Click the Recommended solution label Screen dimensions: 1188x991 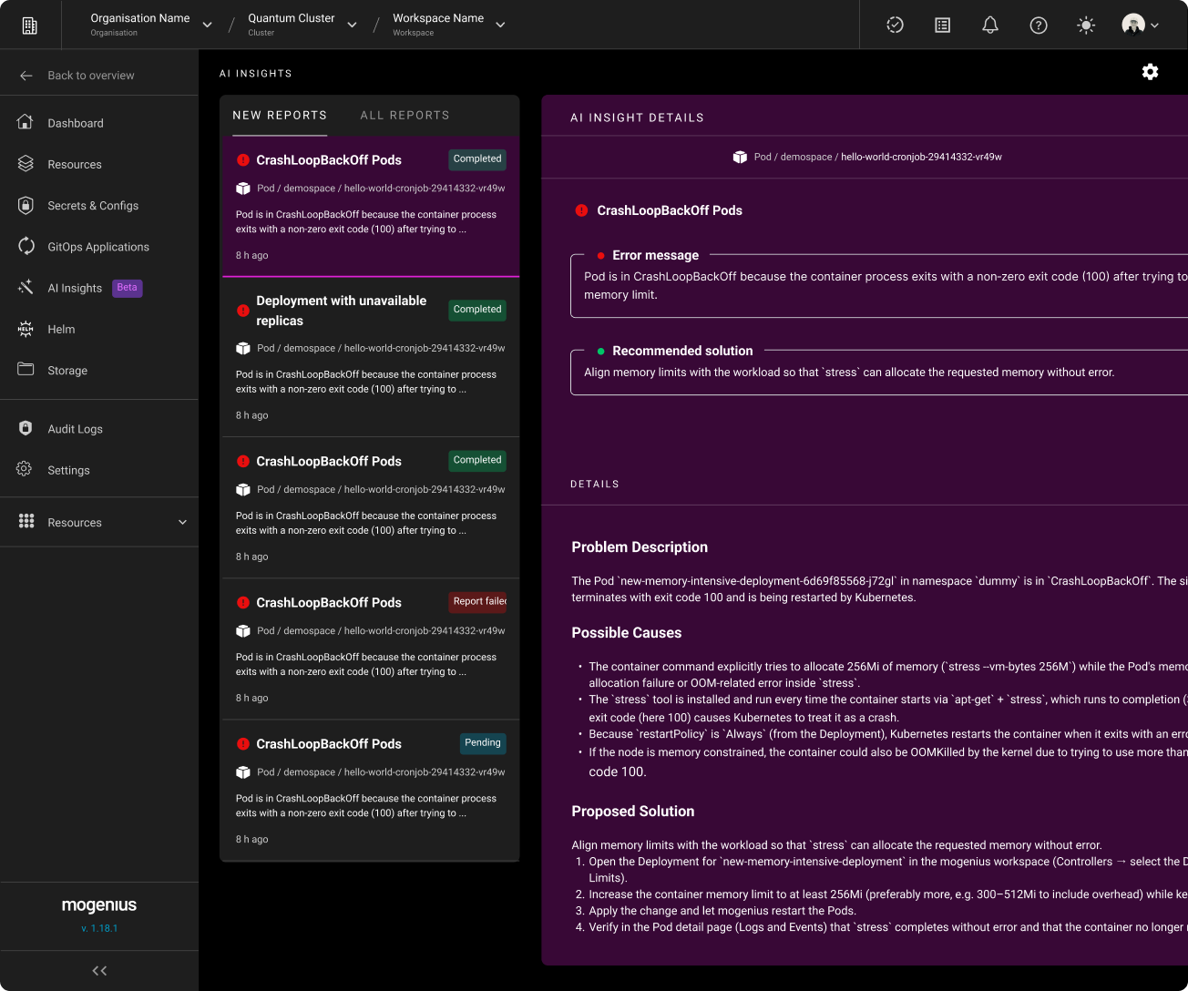[x=682, y=351]
